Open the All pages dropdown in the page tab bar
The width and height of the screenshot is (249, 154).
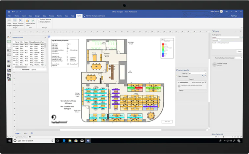coord(26,133)
